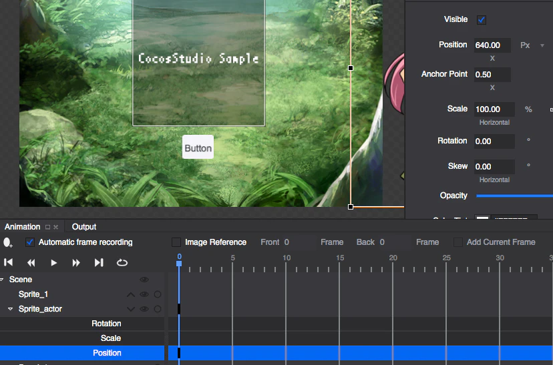Image resolution: width=553 pixels, height=365 pixels.
Task: Adjust the Opacity slider
Action: point(514,196)
